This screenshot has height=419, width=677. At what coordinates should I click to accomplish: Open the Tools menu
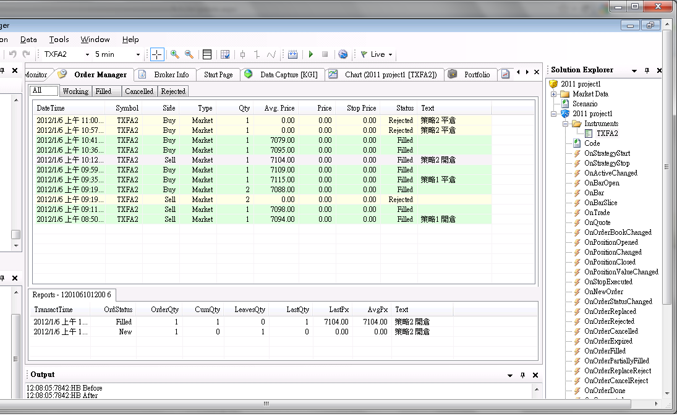pyautogui.click(x=59, y=40)
